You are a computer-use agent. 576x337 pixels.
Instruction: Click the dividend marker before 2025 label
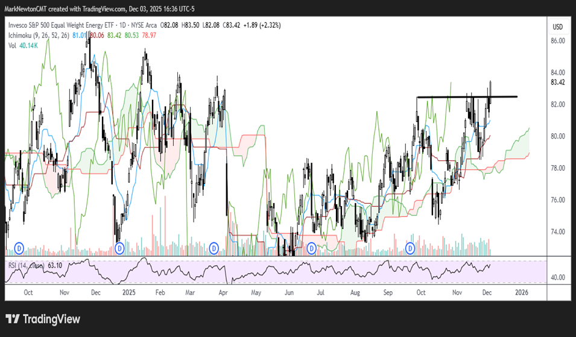point(119,248)
